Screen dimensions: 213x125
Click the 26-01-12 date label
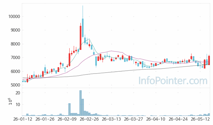(23, 119)
